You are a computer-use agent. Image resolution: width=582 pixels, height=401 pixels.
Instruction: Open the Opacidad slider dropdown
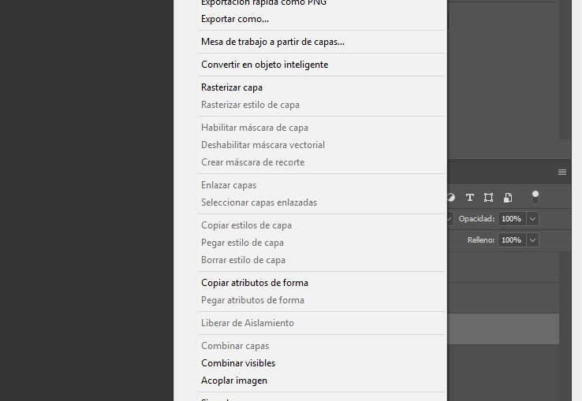pos(533,218)
